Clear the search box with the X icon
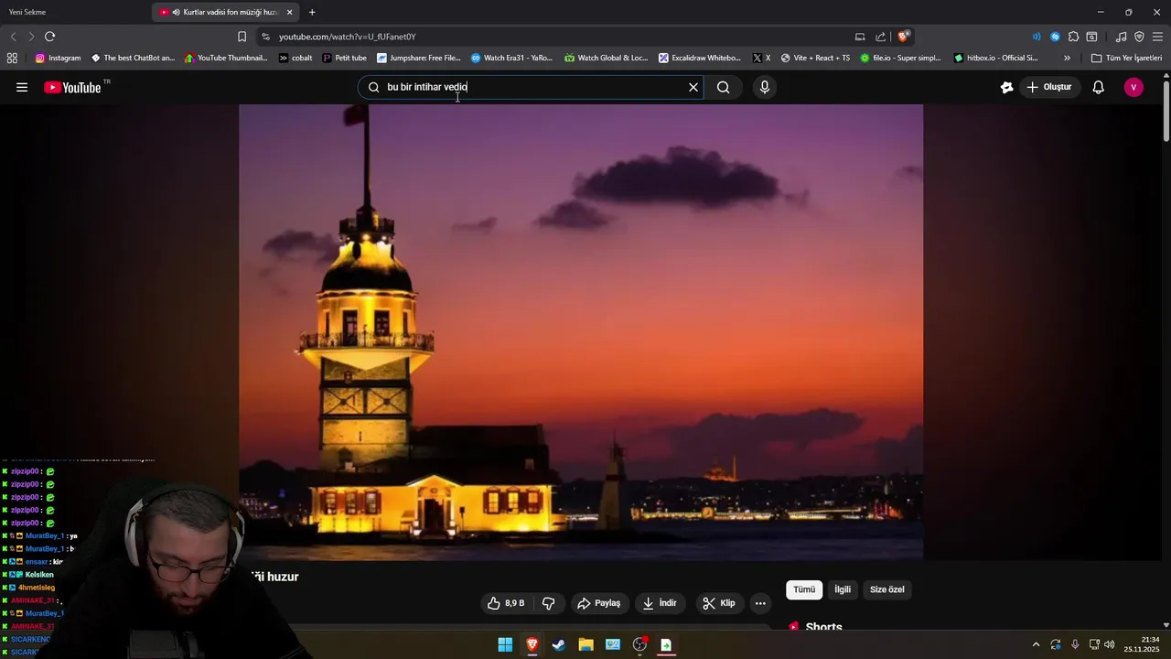Image resolution: width=1171 pixels, height=659 pixels. [693, 87]
